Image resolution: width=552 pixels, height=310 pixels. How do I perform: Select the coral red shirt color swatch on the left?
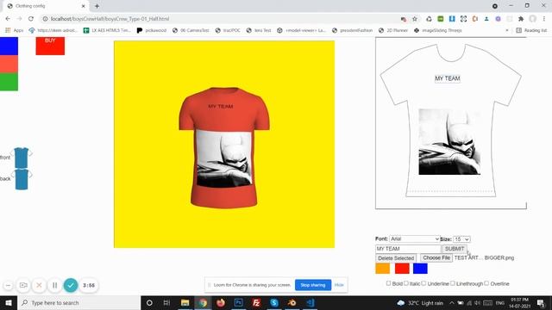[x=9, y=64]
